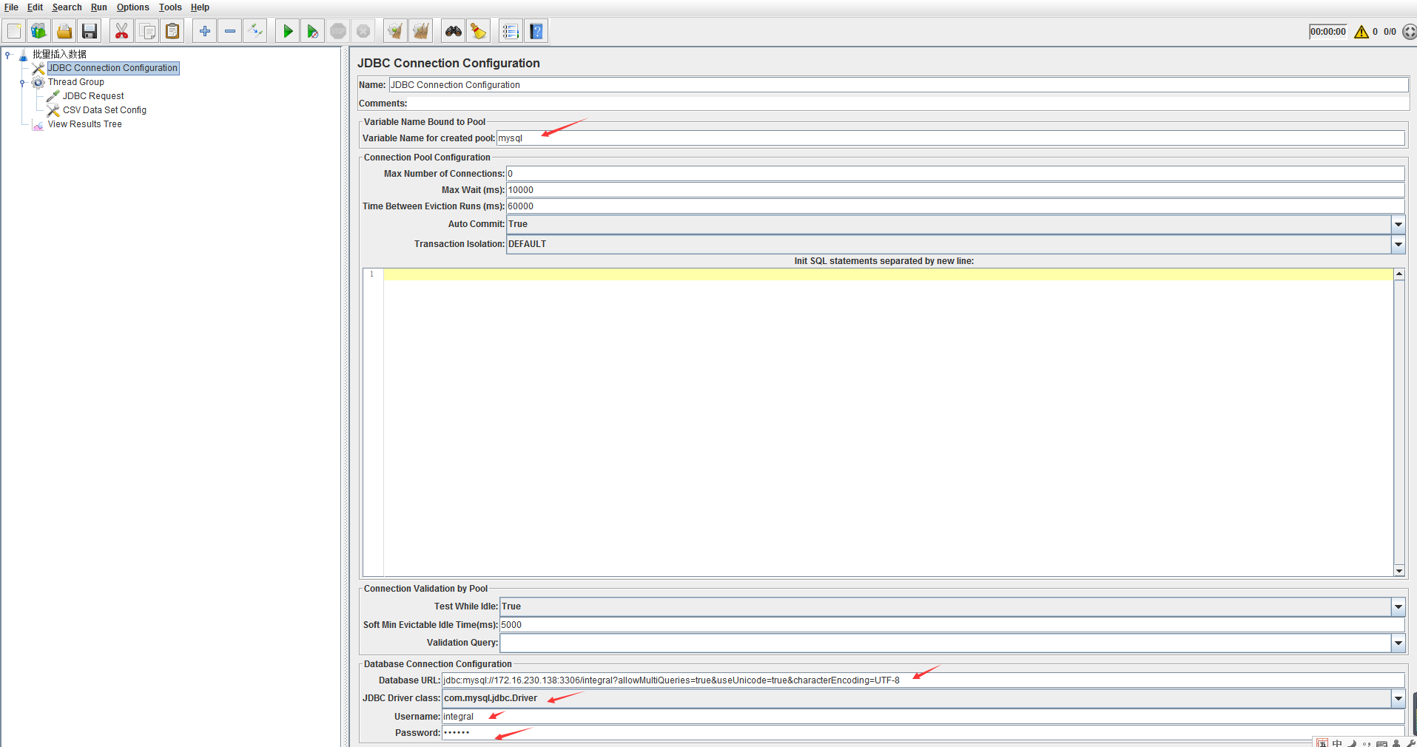Click the Max Wait (ms) field
The height and width of the screenshot is (747, 1417).
(x=955, y=190)
